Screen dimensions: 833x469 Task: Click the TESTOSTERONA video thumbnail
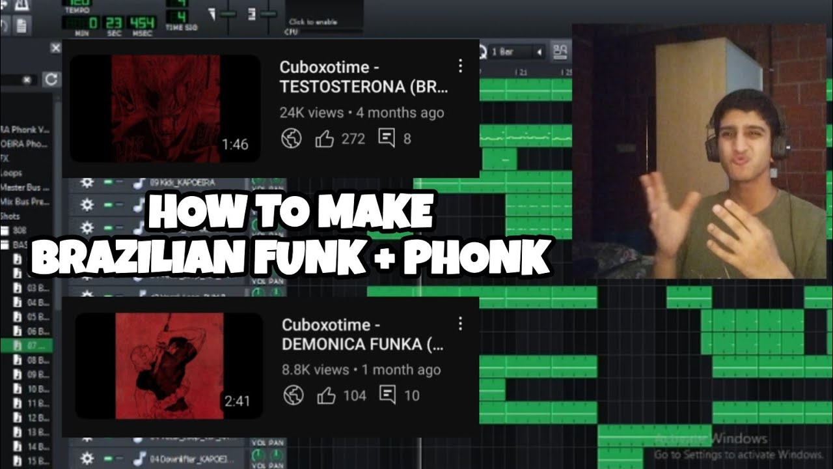165,108
